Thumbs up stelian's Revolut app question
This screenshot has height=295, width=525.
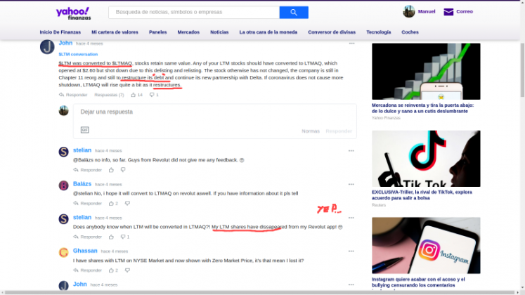(111, 237)
